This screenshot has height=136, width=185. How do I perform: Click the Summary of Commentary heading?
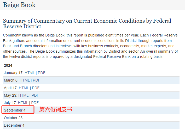pos(87,23)
